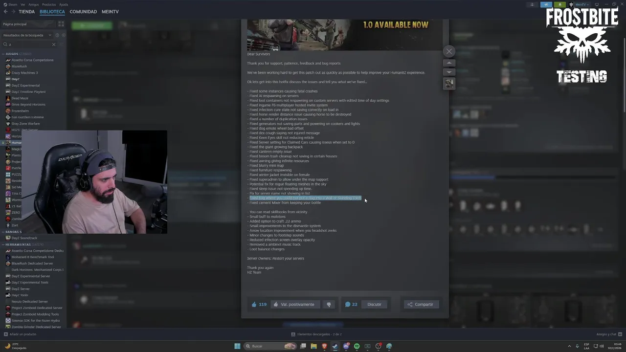Navigate forward with the right arrow
Screen dimensions: 626x352
(13, 12)
